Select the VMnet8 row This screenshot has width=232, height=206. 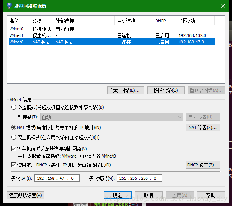click(x=112, y=42)
